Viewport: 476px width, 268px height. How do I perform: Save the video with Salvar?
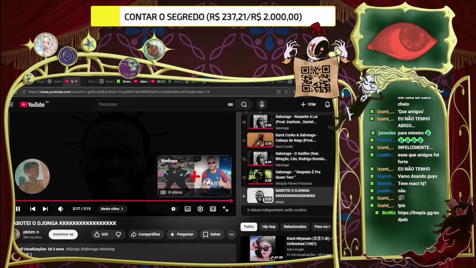[x=212, y=234]
